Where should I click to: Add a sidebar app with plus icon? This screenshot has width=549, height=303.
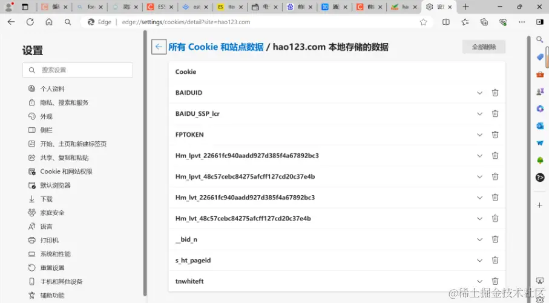(539, 205)
